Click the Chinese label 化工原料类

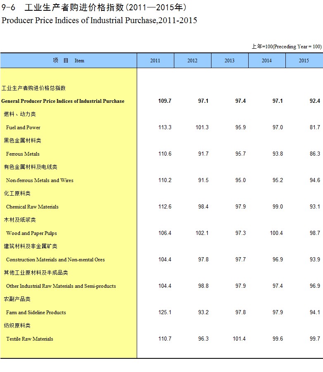(17, 193)
